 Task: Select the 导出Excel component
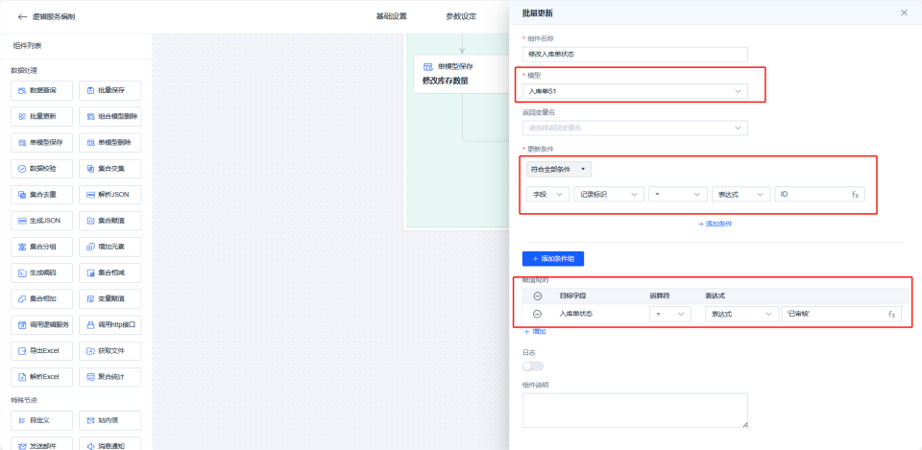click(41, 351)
